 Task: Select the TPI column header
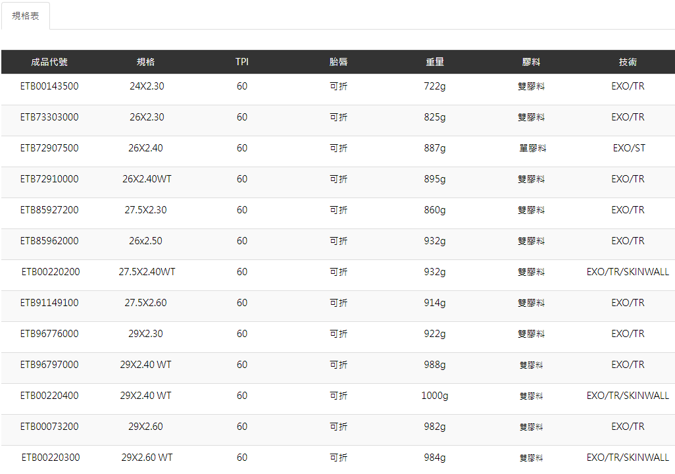click(x=242, y=62)
